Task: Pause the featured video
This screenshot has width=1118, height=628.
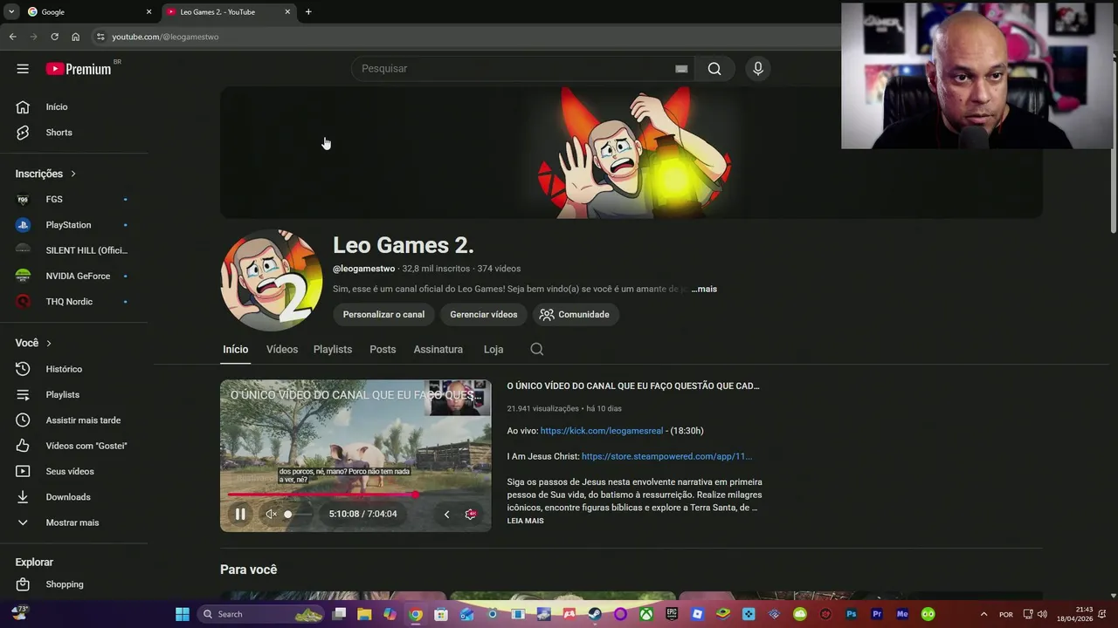Action: [240, 514]
